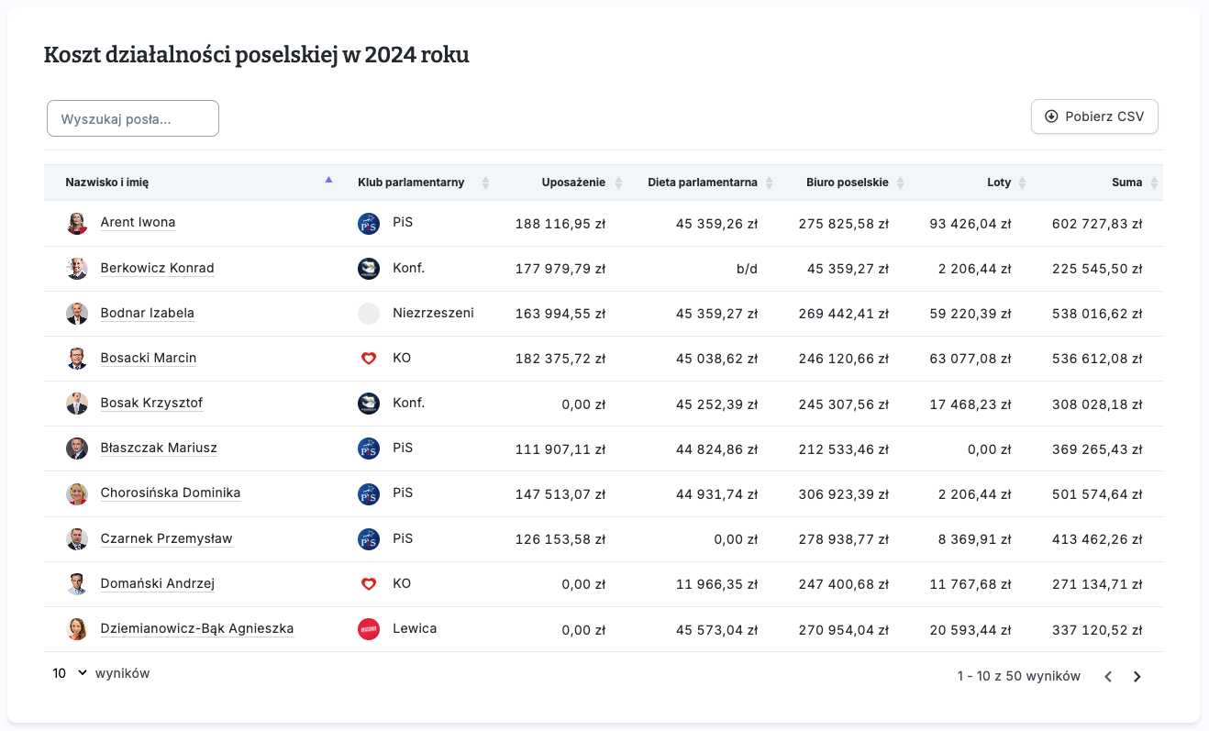Sort by Uposażenie column header

coord(573,183)
